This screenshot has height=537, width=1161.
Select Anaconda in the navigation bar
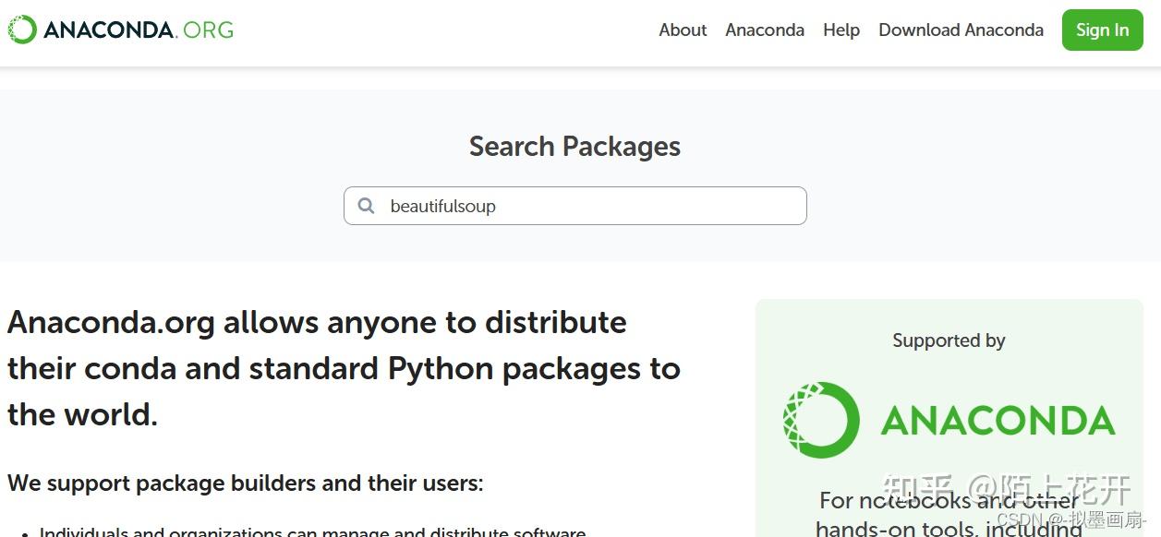(765, 30)
